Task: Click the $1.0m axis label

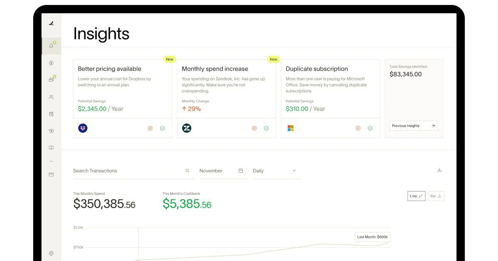Action: point(78,227)
